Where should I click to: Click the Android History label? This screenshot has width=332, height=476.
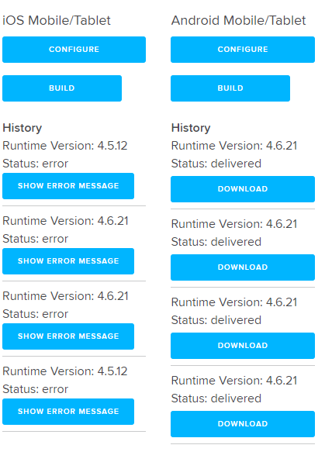pyautogui.click(x=191, y=128)
